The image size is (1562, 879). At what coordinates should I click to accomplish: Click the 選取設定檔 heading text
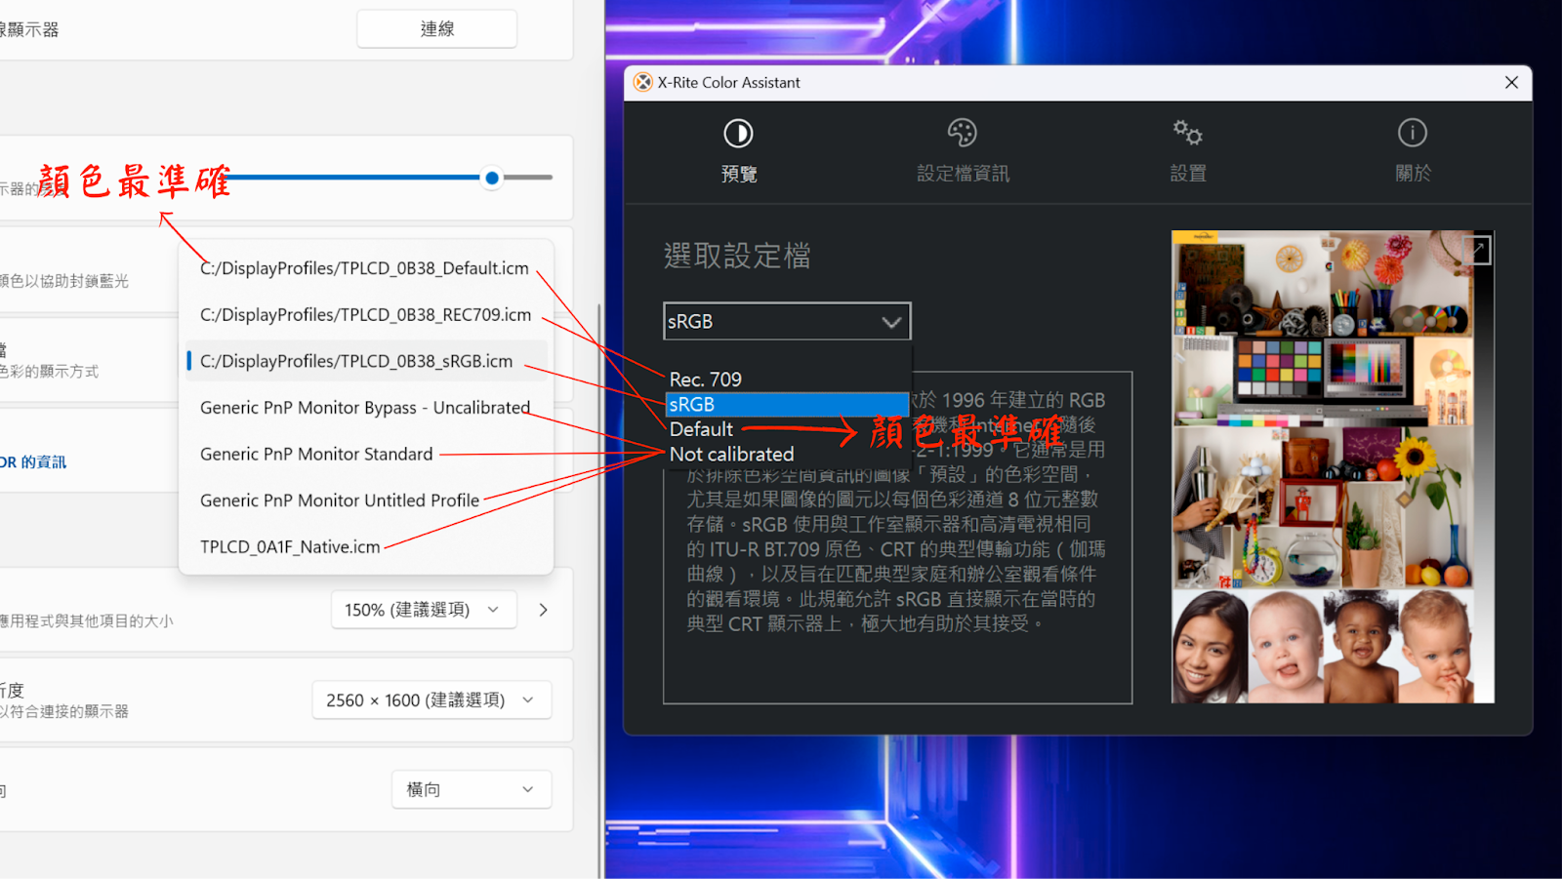point(737,256)
